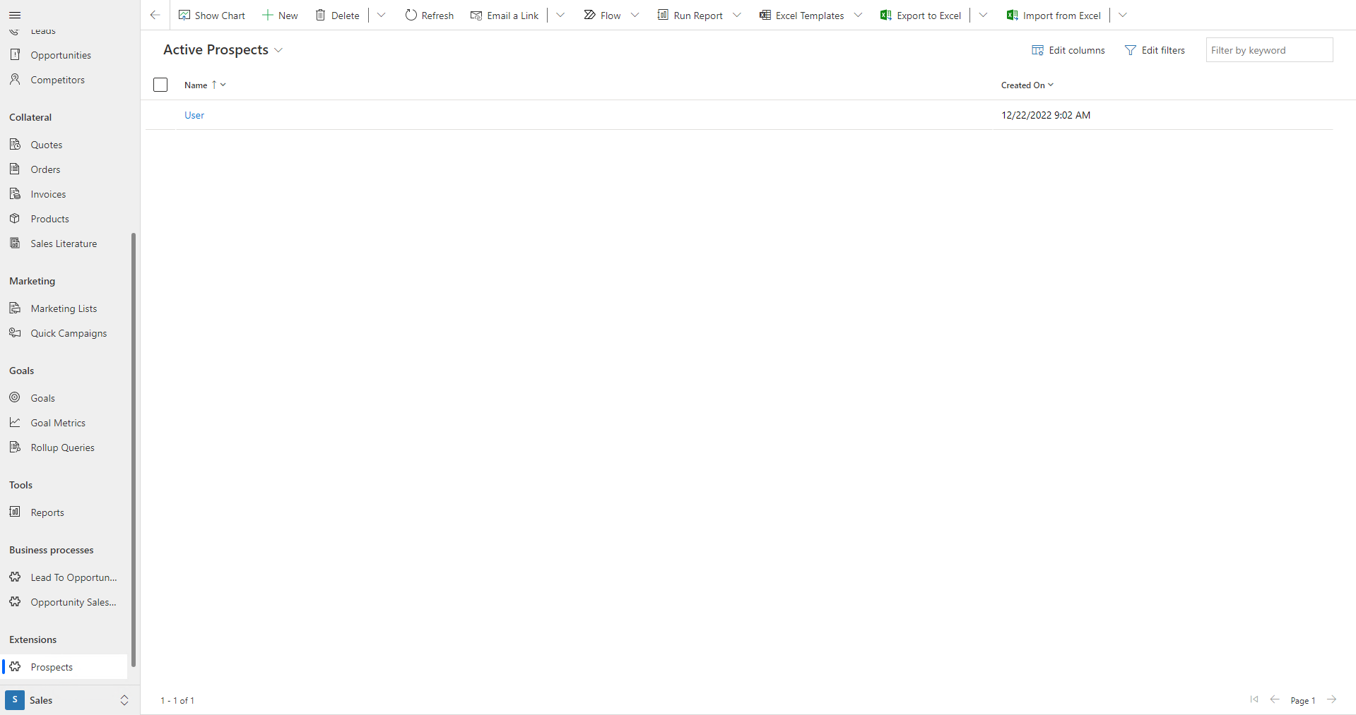This screenshot has width=1356, height=715.
Task: Open Sales Literature from the sidebar
Action: click(x=64, y=243)
